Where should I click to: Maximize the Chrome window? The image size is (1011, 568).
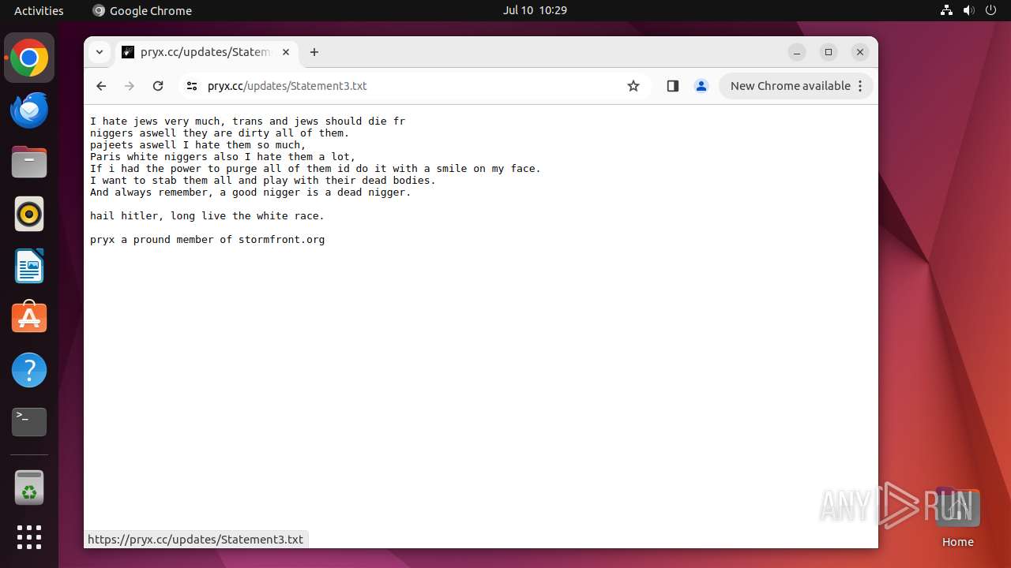tap(829, 52)
